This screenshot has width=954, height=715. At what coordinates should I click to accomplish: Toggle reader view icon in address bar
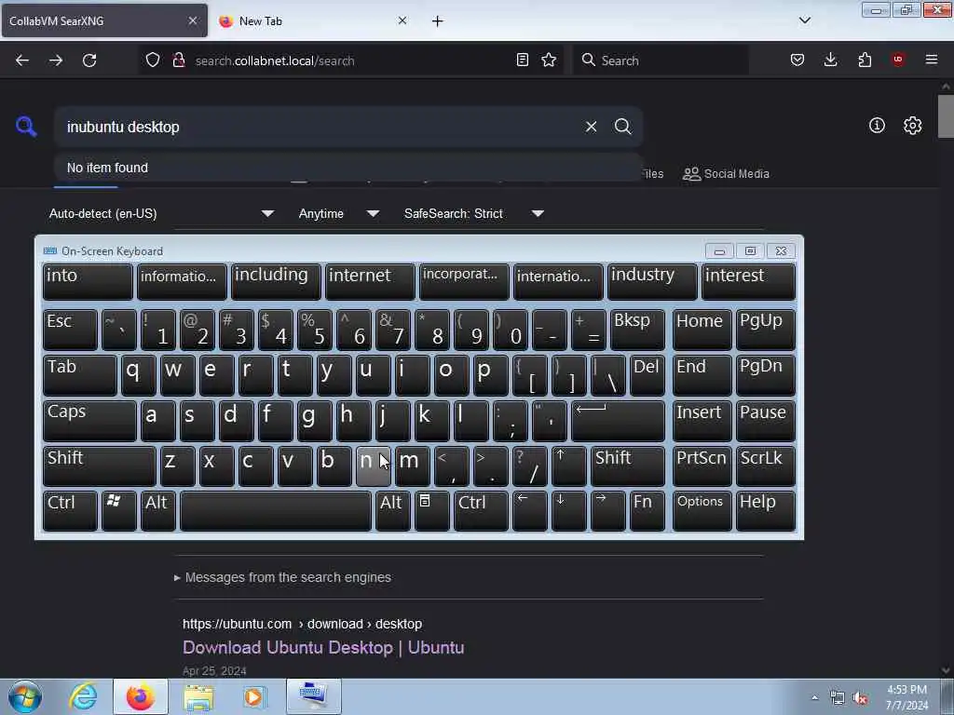(522, 61)
